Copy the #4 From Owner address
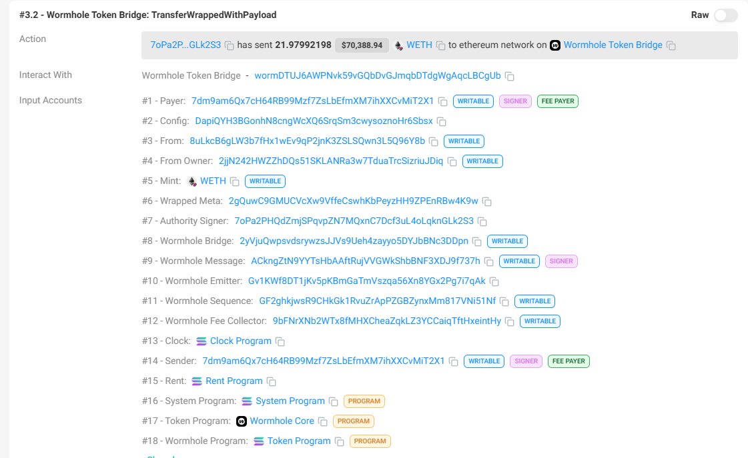The height and width of the screenshot is (458, 748). 452,161
